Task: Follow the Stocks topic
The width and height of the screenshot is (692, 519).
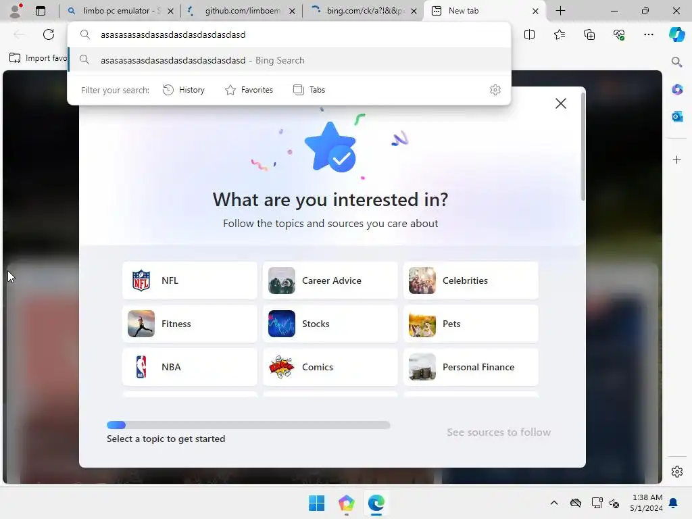Action: coord(330,324)
